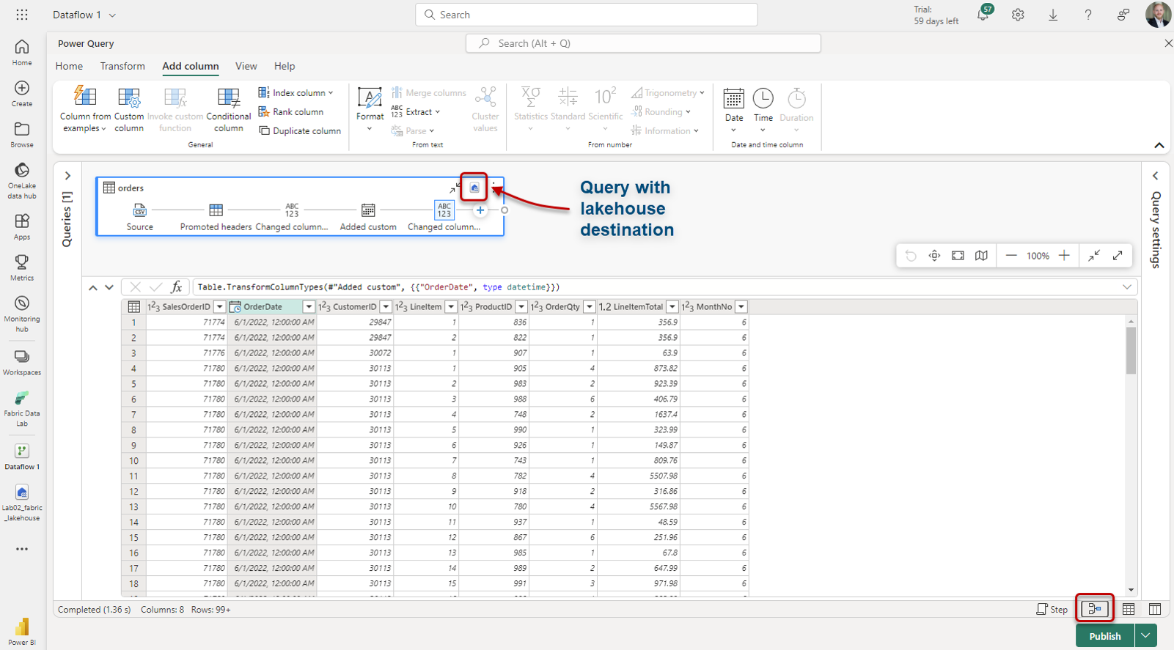Viewport: 1174px width, 650px height.
Task: Expand the formula bar
Action: [1127, 287]
